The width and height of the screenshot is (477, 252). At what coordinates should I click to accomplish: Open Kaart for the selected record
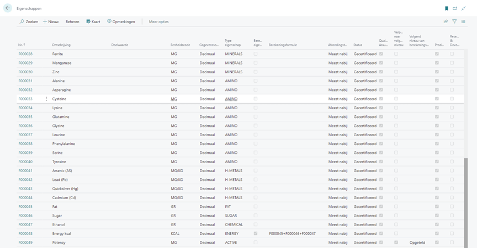[93, 22]
